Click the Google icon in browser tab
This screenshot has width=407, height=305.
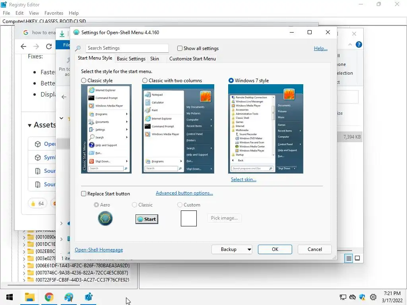coord(26,33)
